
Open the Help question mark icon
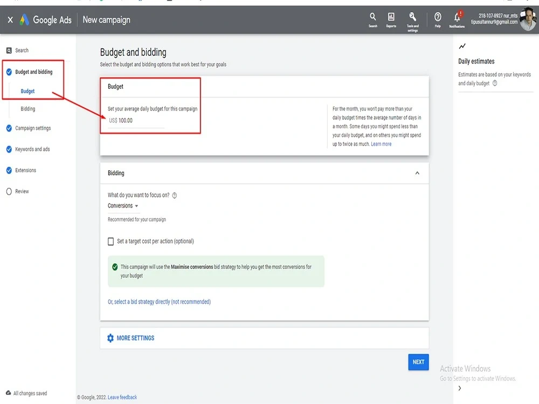[438, 19]
